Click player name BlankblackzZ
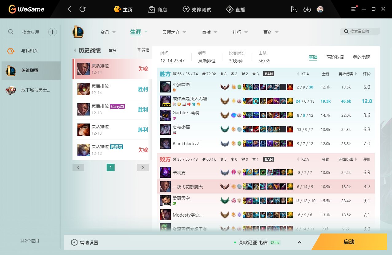 click(x=186, y=143)
